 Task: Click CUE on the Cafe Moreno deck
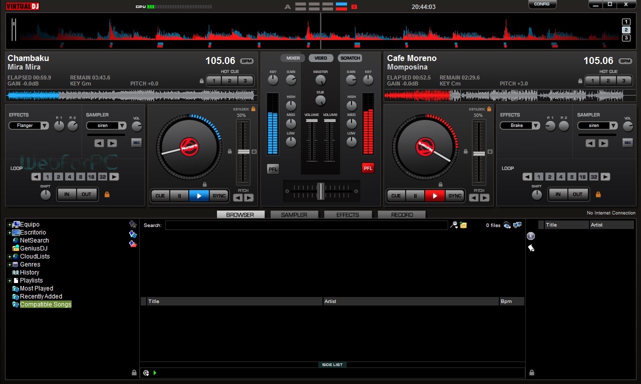point(396,195)
